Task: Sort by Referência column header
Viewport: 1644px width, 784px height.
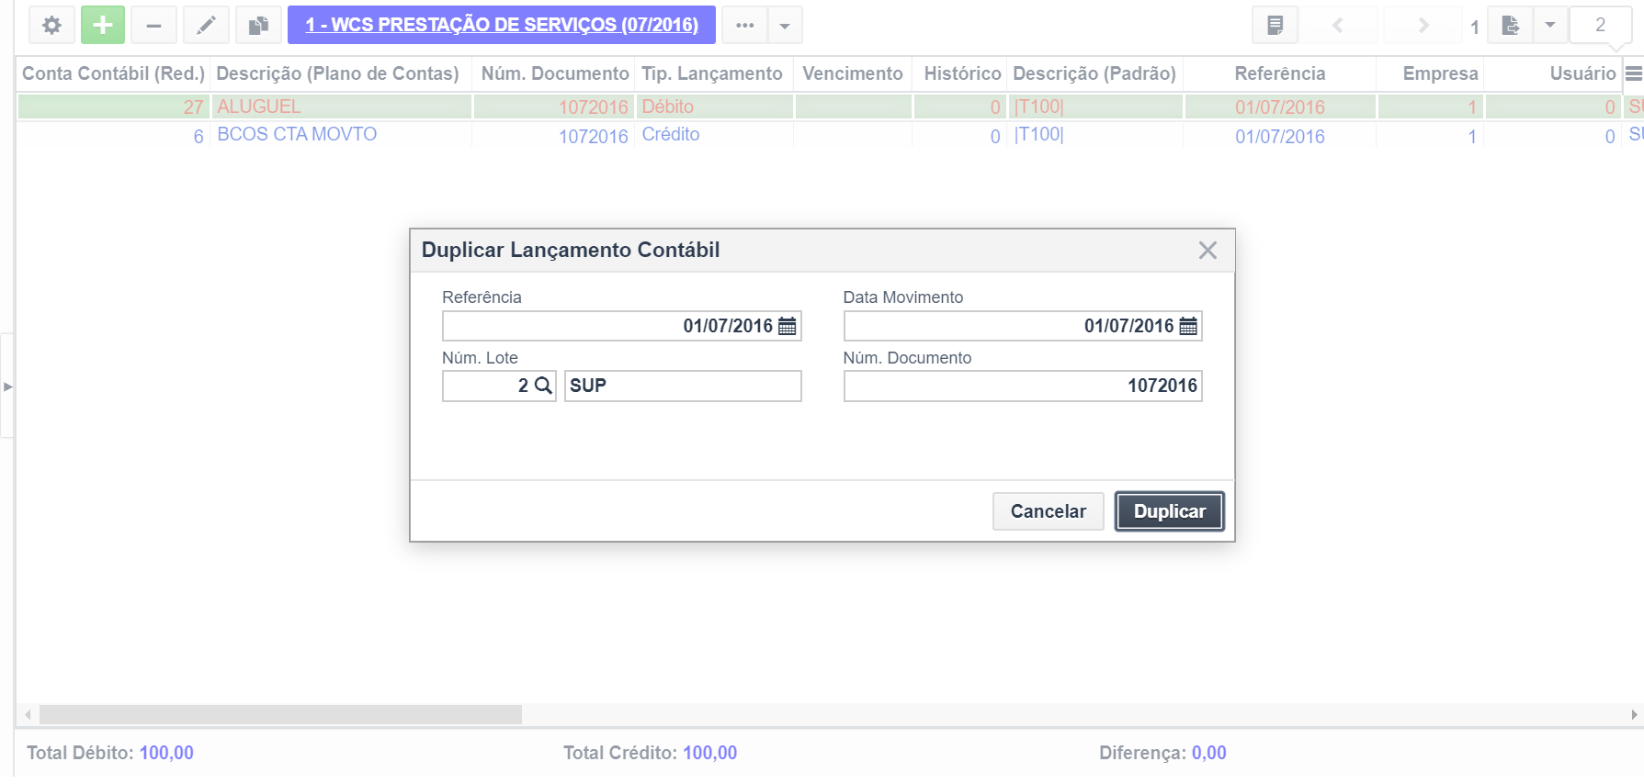Action: [1280, 73]
